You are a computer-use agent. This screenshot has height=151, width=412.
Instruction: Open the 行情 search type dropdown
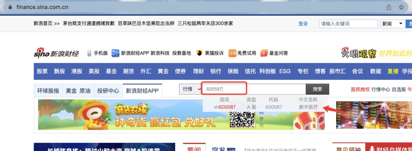tap(191, 89)
